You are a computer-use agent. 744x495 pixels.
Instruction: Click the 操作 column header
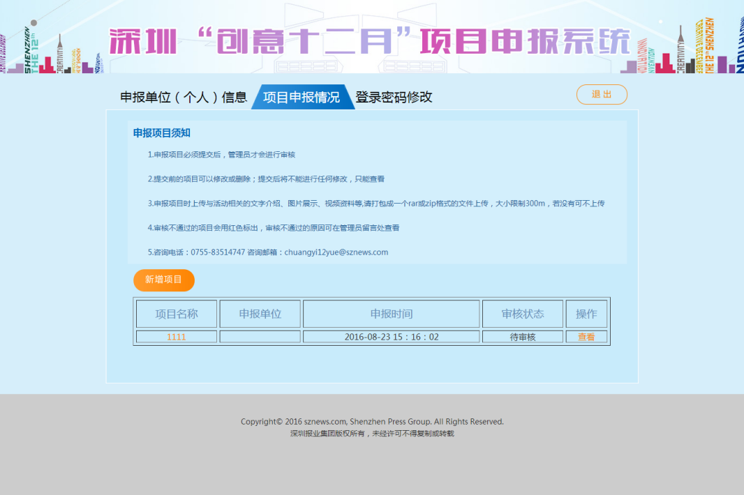click(x=586, y=314)
